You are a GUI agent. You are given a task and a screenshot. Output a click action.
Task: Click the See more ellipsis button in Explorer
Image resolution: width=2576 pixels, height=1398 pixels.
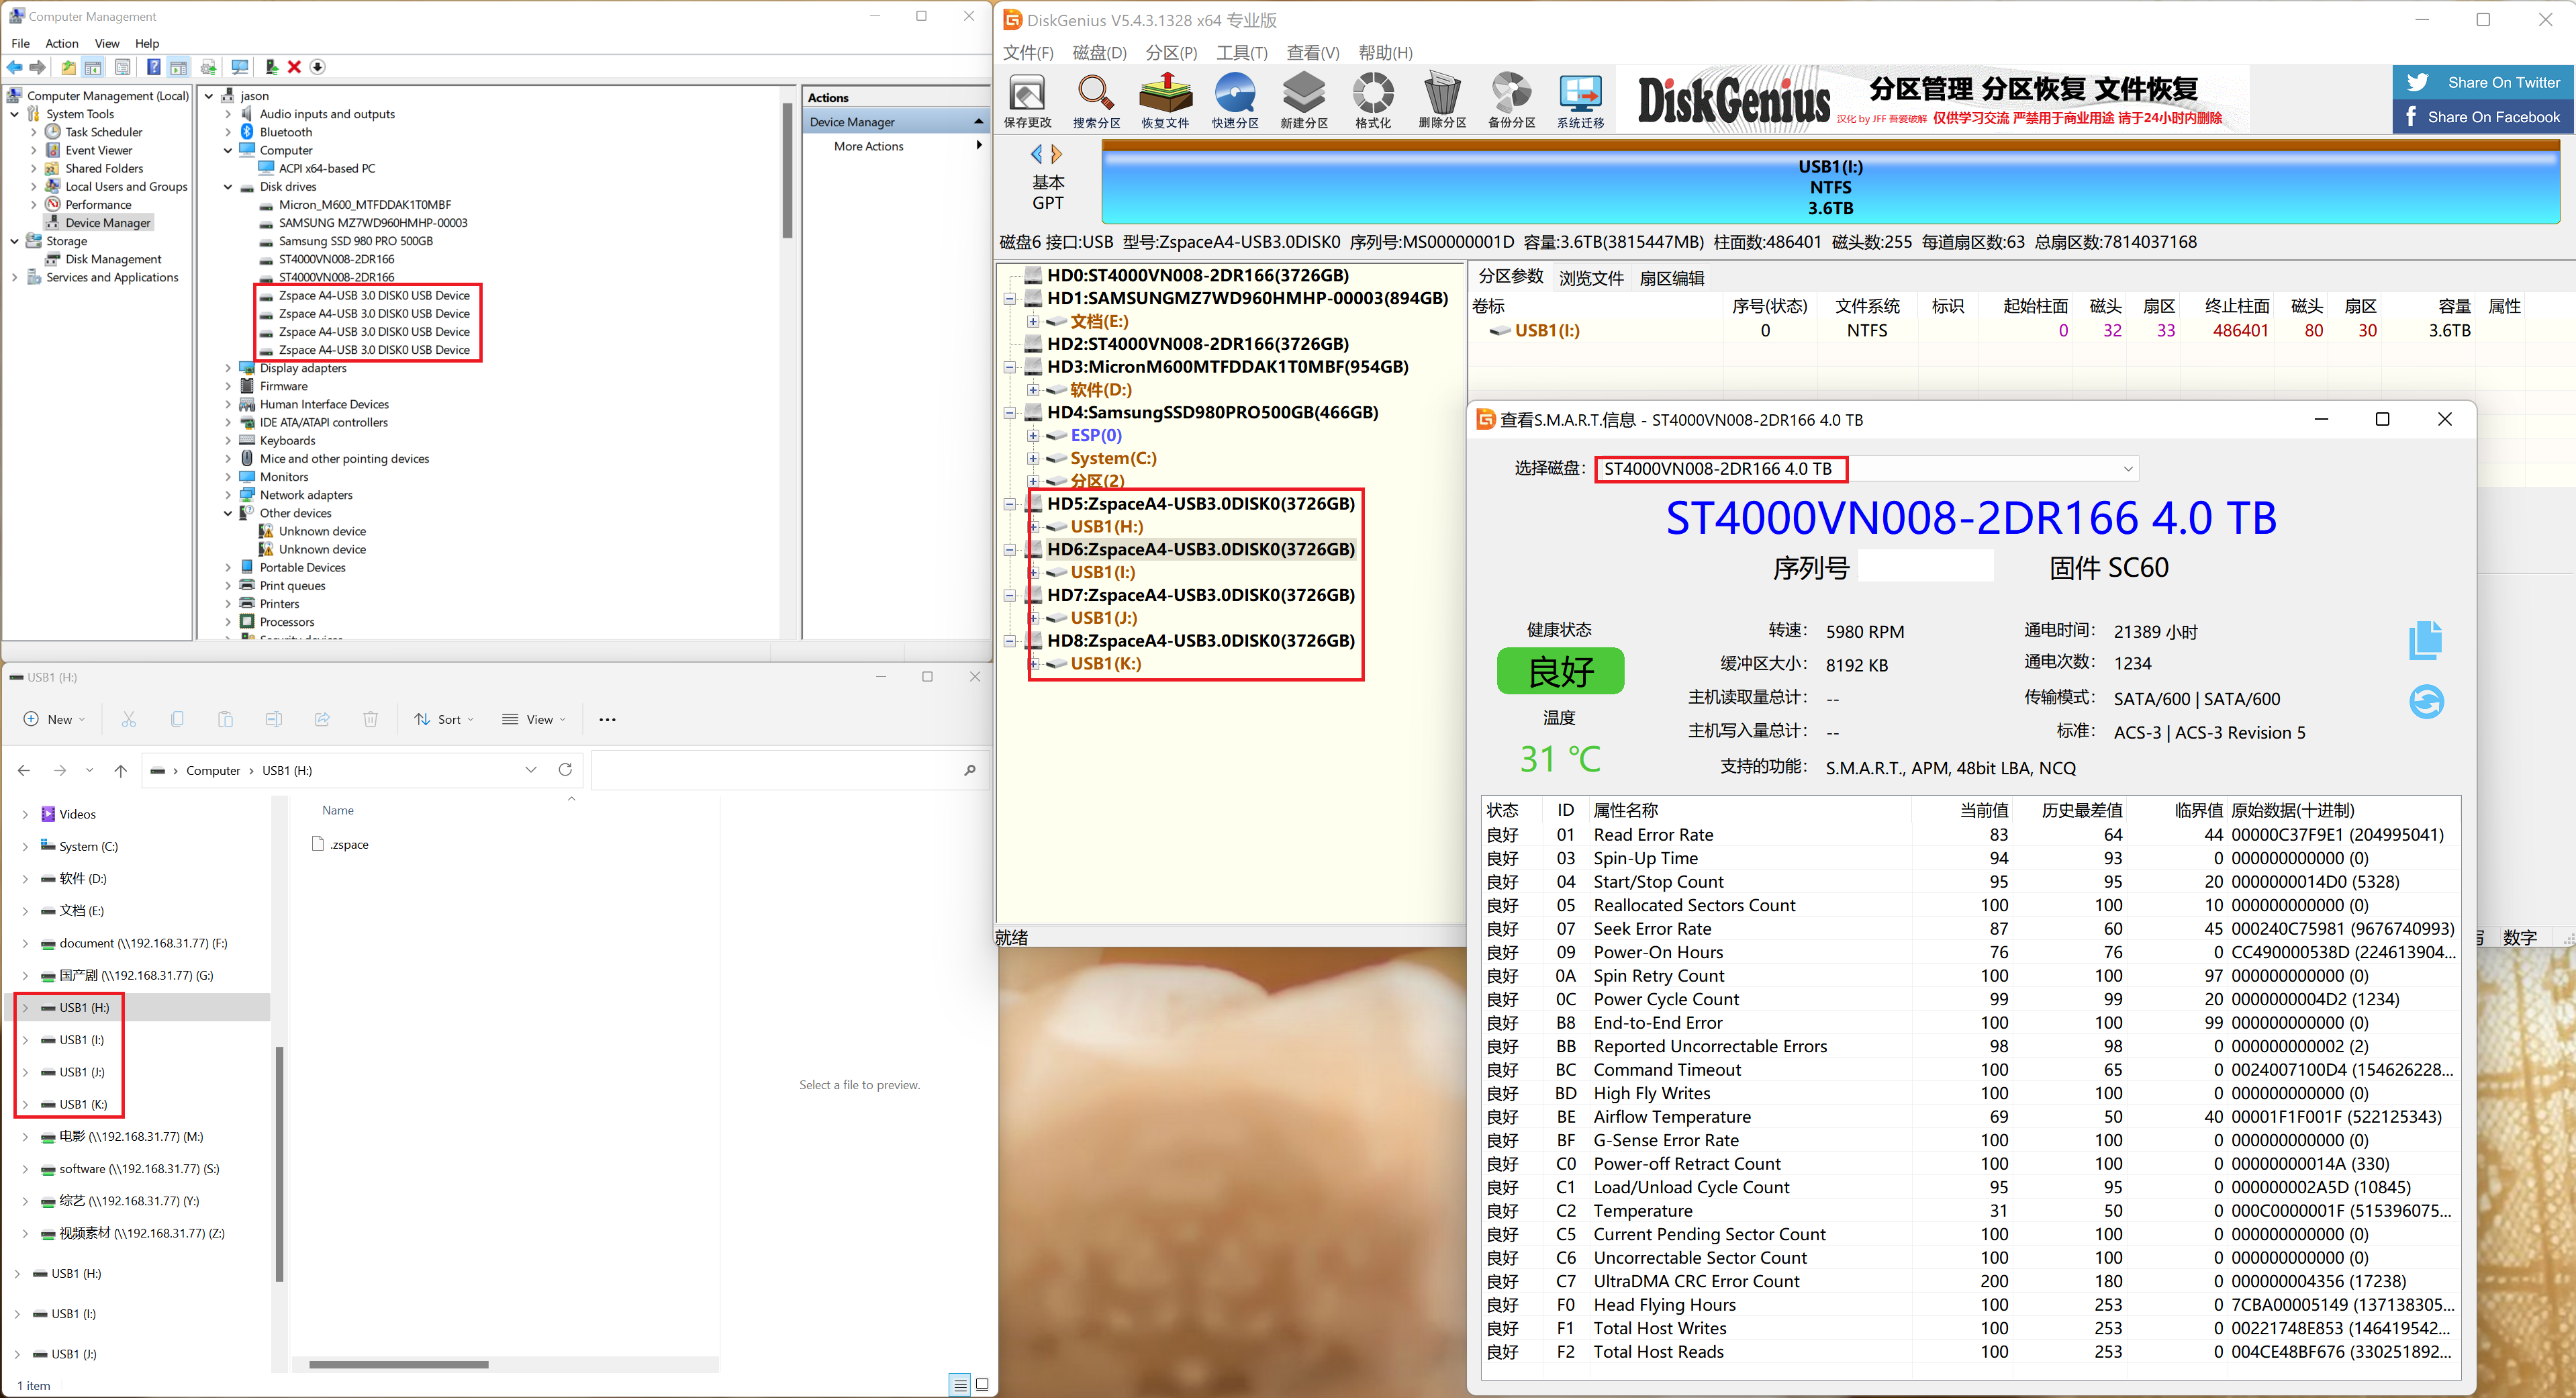pyautogui.click(x=607, y=719)
